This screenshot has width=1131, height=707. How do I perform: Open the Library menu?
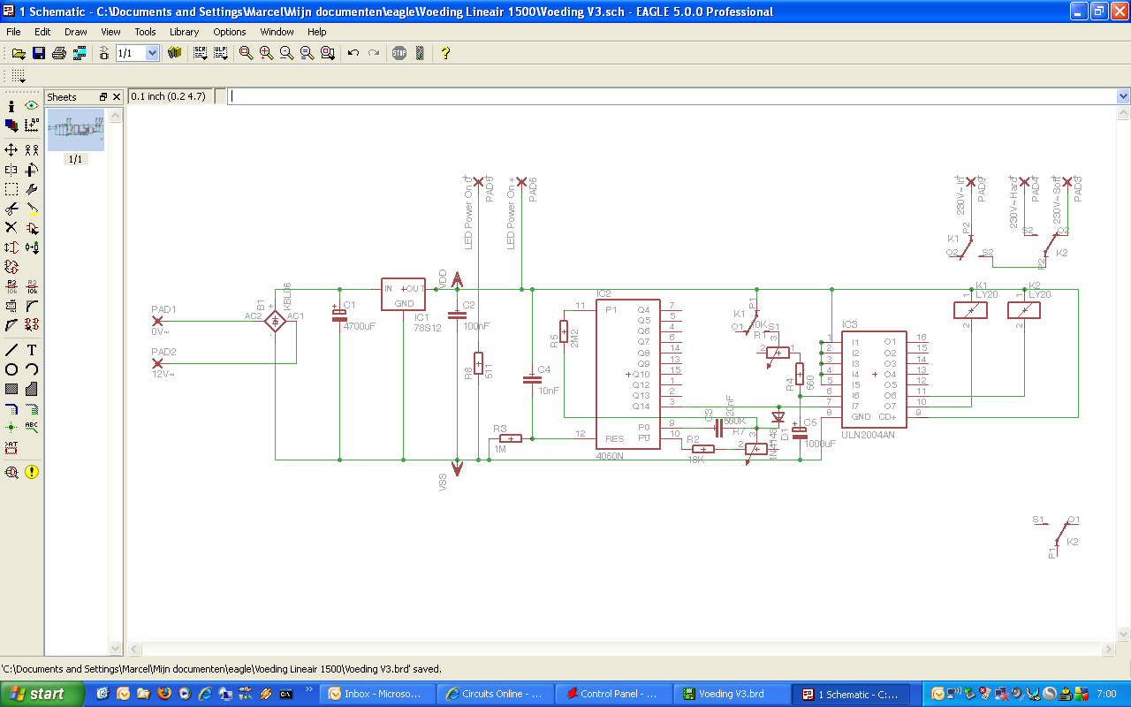pyautogui.click(x=184, y=32)
